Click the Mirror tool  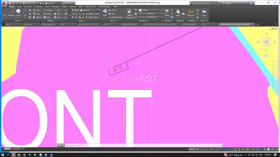point(48,14)
